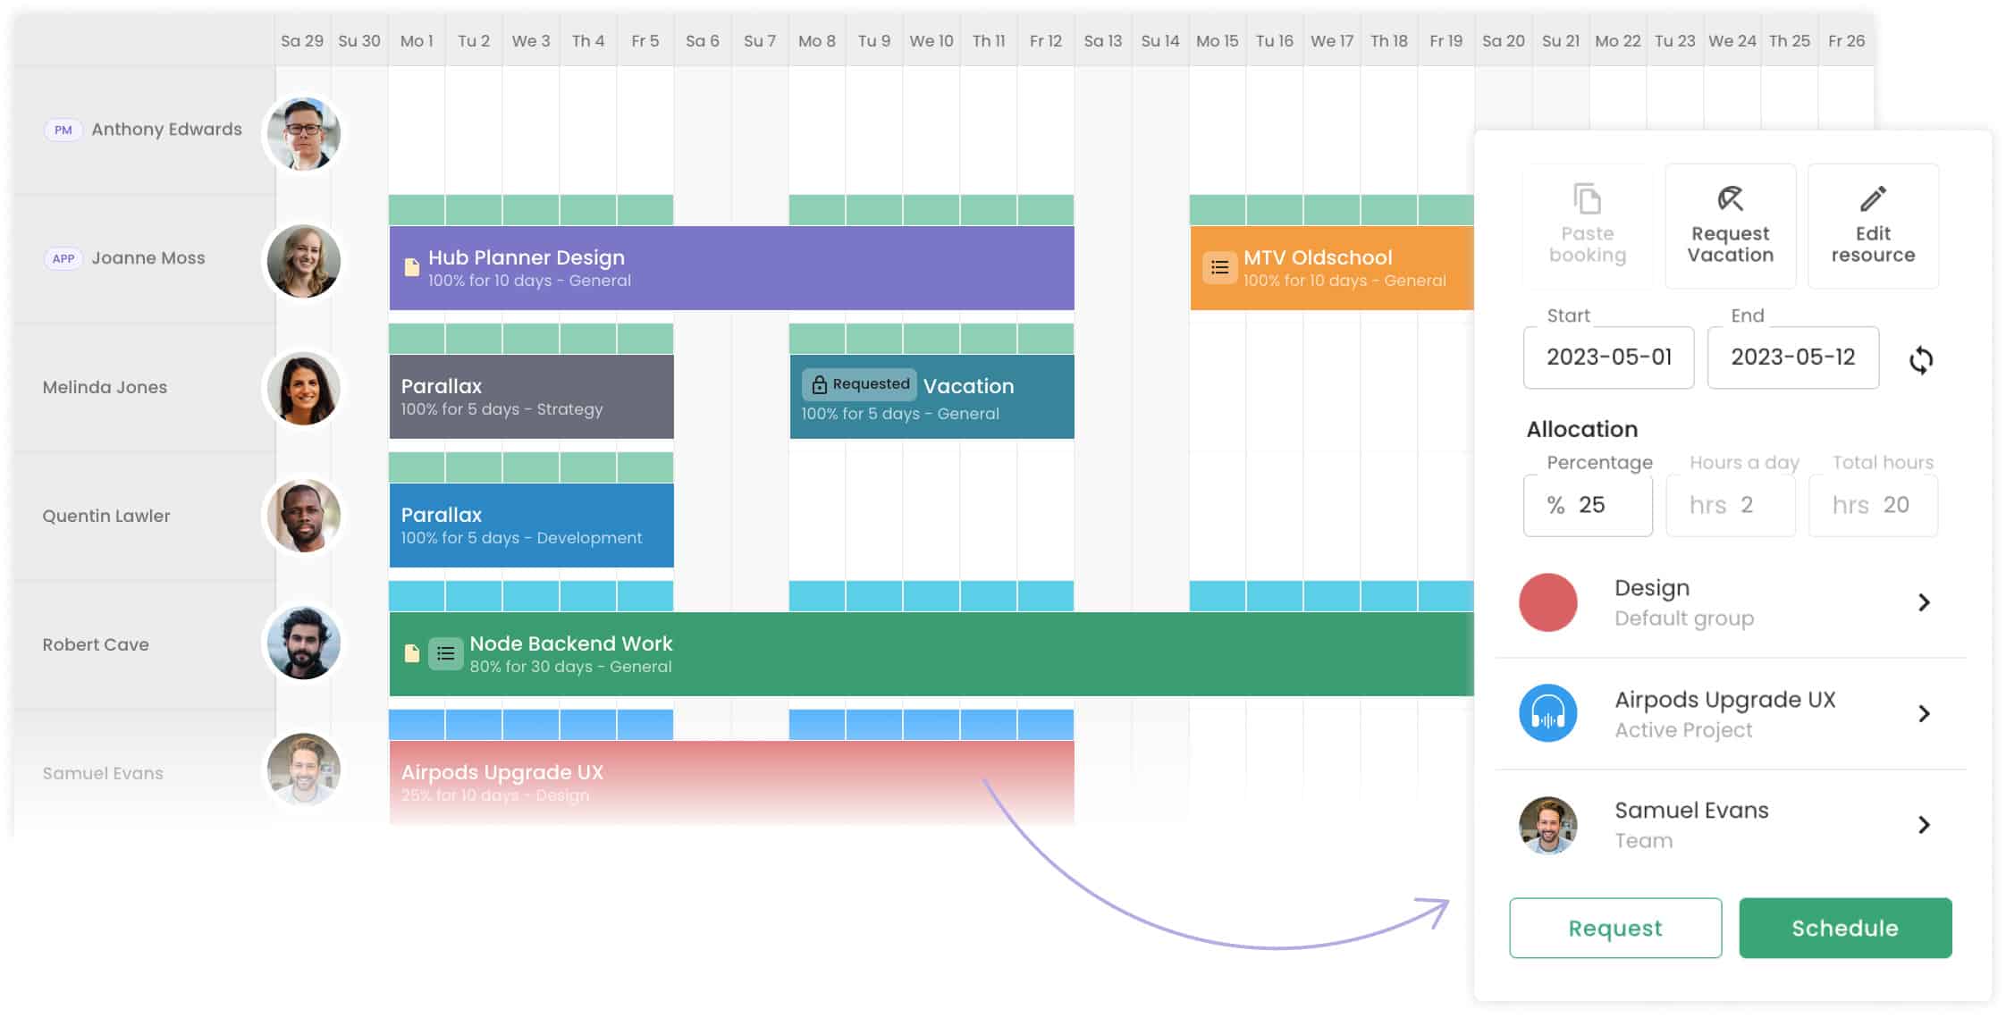This screenshot has width=2006, height=1026.
Task: Click the PM badge next to Anthony Edwards
Action: (63, 129)
